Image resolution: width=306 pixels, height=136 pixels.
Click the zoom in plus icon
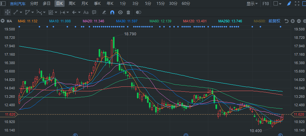(293, 21)
